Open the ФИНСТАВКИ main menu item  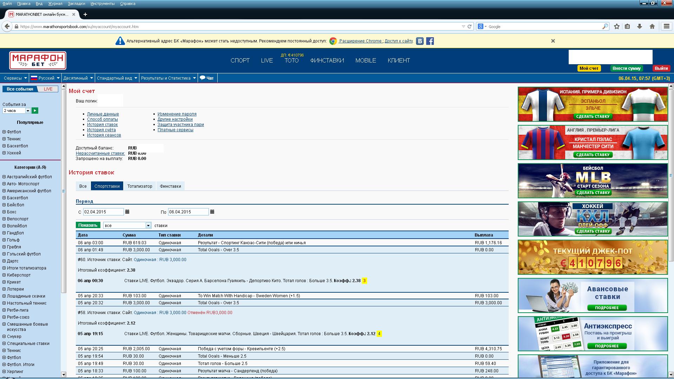coord(327,60)
